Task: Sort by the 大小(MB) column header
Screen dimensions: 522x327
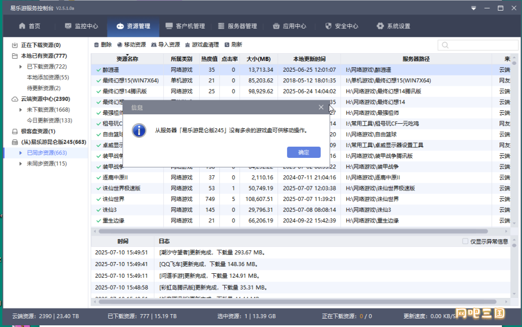Action: click(258, 59)
